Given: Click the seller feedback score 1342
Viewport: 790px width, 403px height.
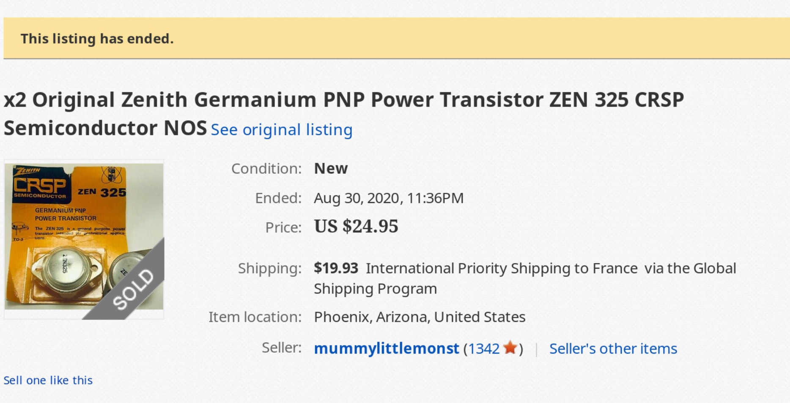Looking at the screenshot, I should 484,349.
